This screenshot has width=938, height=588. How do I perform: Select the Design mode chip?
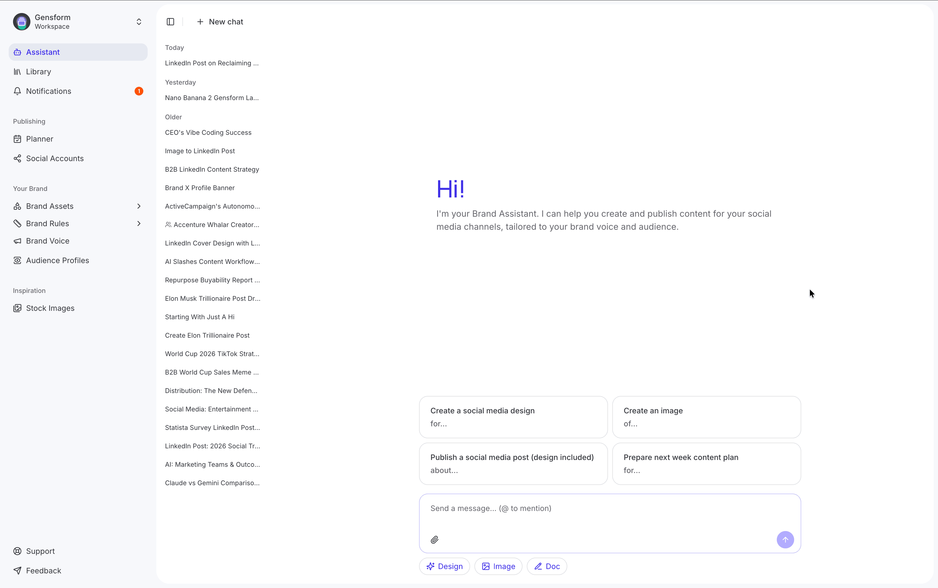444,567
